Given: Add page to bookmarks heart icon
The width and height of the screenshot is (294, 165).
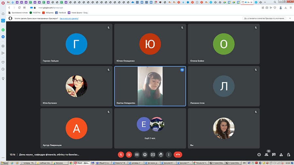Looking at the screenshot, I should 275,8.
